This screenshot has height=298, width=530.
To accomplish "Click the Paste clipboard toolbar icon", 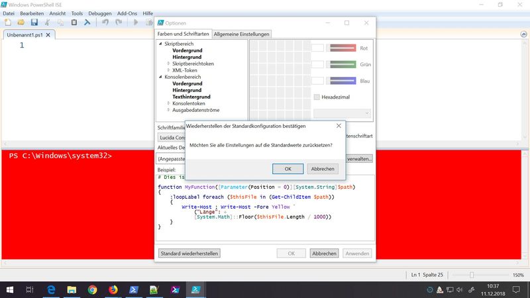I will point(73,23).
